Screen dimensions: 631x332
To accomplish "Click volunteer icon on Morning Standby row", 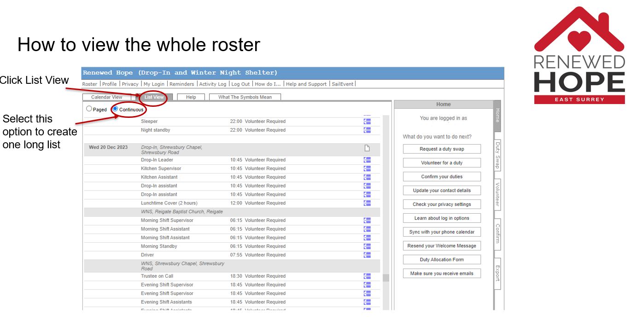I will 367,246.
